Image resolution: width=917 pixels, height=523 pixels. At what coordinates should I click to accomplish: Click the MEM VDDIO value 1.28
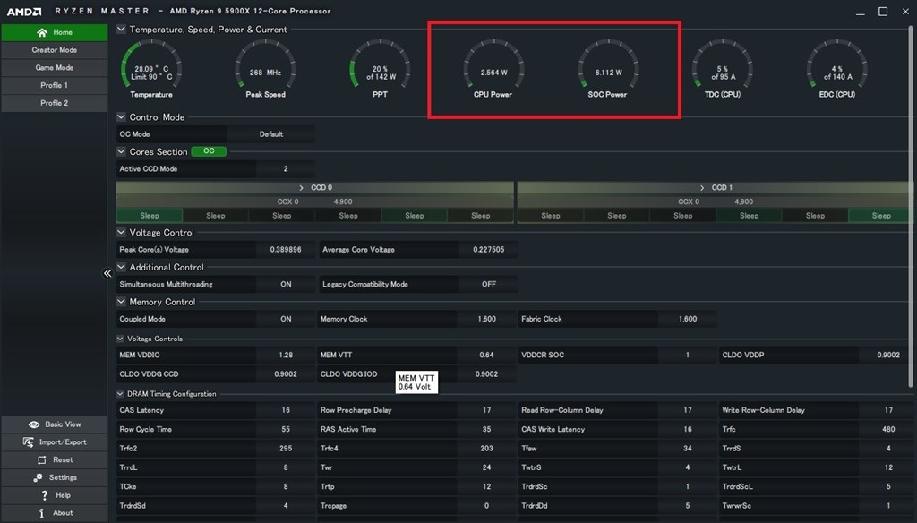pyautogui.click(x=286, y=356)
